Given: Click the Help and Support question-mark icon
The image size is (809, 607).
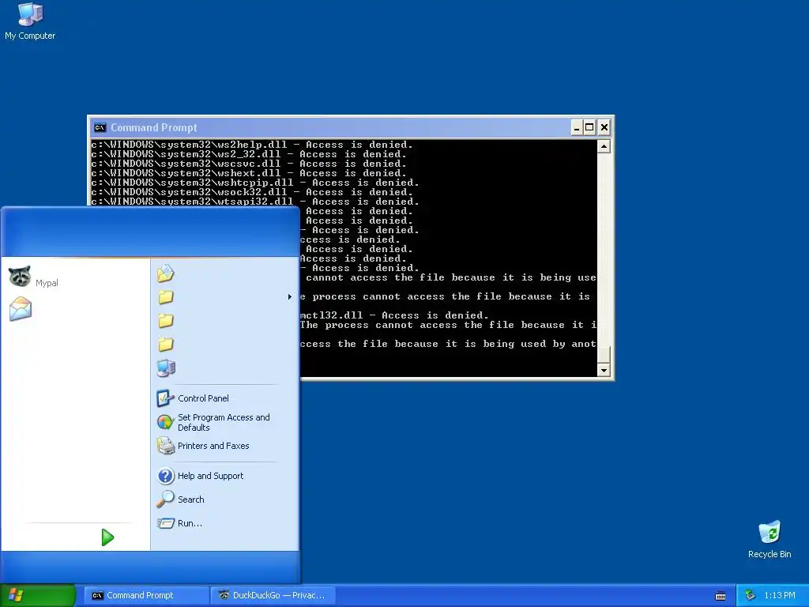Looking at the screenshot, I should (166, 475).
